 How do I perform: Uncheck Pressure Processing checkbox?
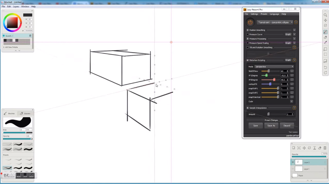click(x=248, y=39)
